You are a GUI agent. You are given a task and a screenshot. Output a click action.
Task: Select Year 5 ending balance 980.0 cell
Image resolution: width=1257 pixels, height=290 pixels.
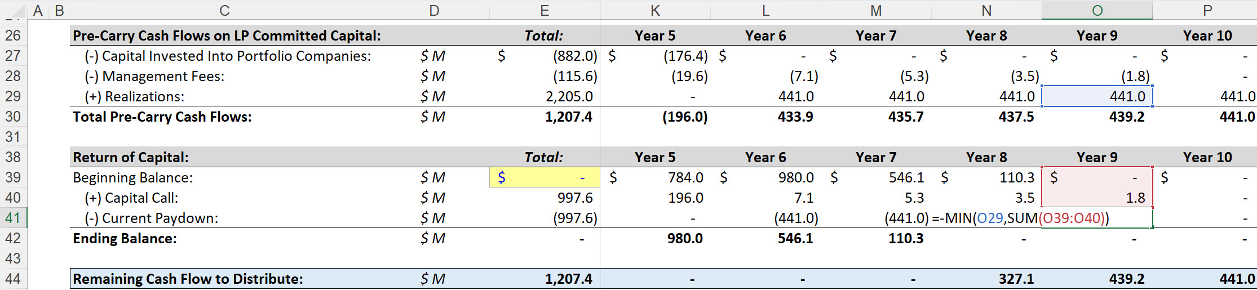(x=655, y=238)
